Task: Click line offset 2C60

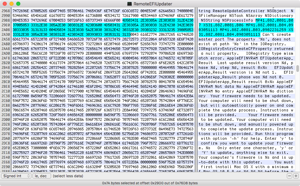Action: [x=6, y=101]
